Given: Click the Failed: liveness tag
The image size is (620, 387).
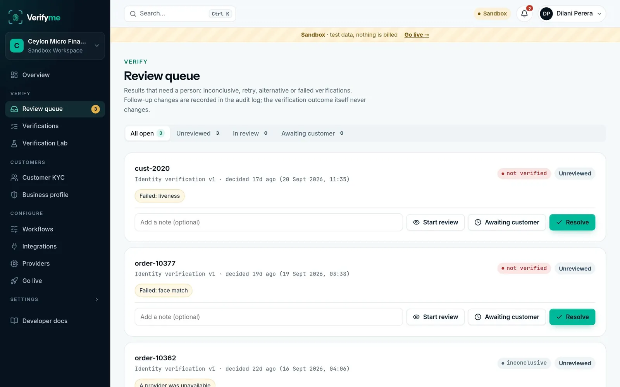Looking at the screenshot, I should coord(160,196).
